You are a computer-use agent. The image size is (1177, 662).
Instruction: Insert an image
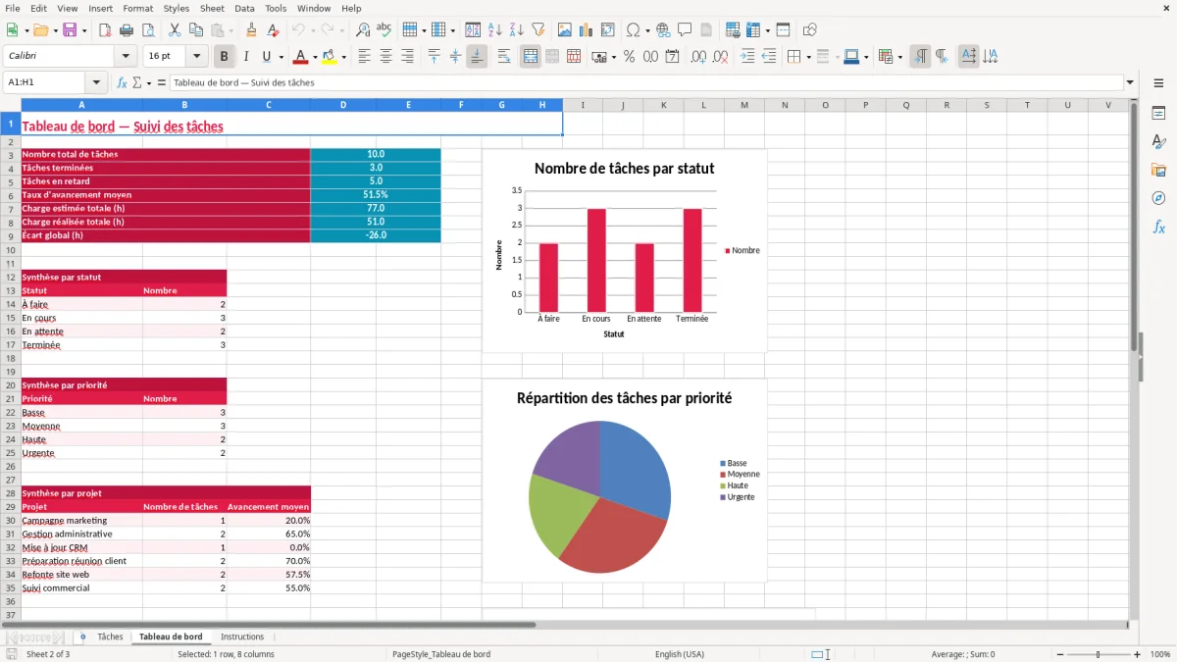tap(565, 30)
